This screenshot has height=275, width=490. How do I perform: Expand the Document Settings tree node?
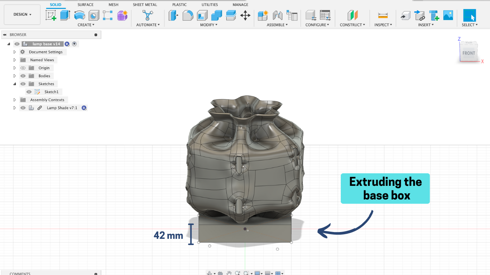(x=15, y=52)
